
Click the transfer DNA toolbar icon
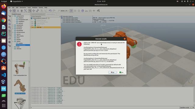[45, 11]
